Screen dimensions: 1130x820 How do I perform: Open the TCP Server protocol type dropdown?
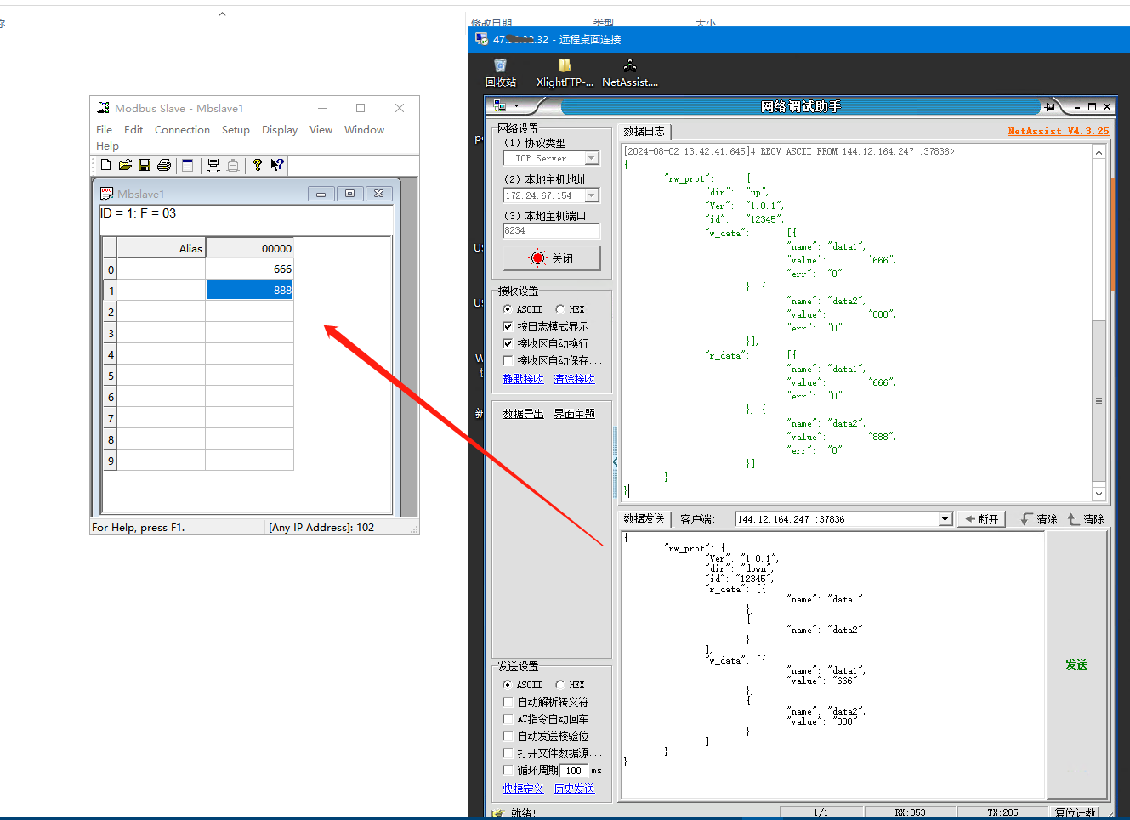pos(592,158)
